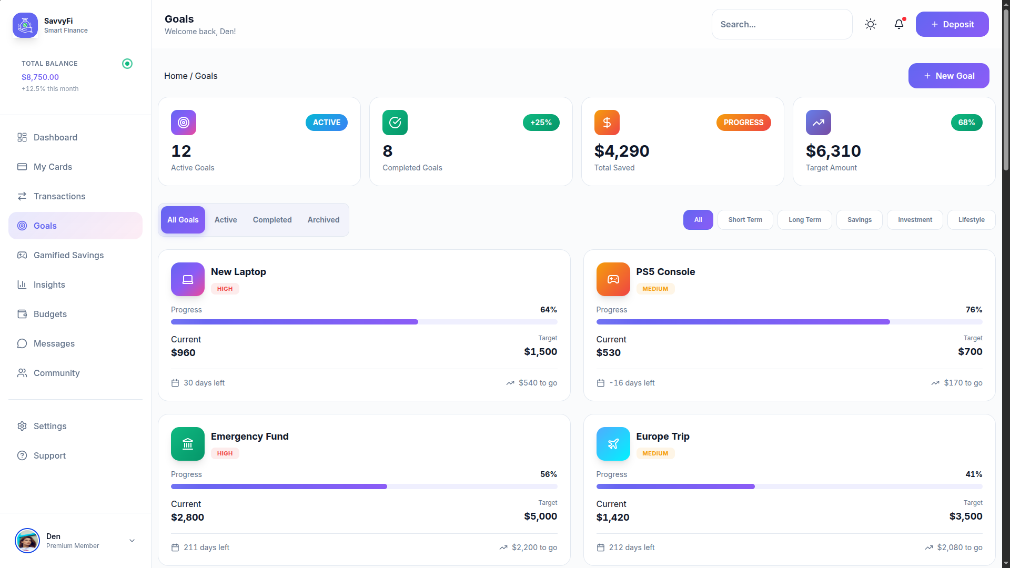Click the New Goal button

pyautogui.click(x=948, y=76)
